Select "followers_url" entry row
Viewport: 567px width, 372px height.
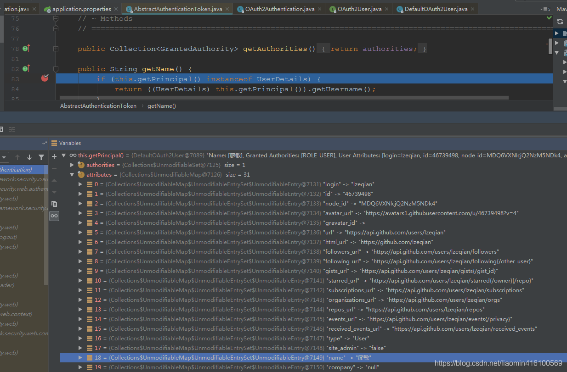[313, 251]
